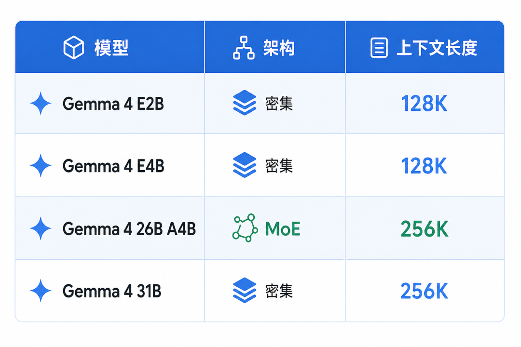Click the green MoE network icon
Screen dimensions: 521x347
click(245, 228)
